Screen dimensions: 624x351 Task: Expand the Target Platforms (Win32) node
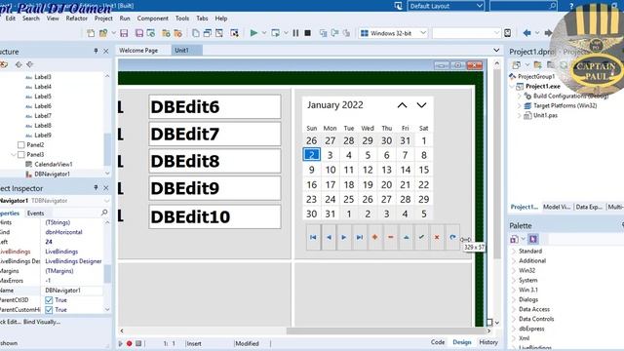point(519,106)
